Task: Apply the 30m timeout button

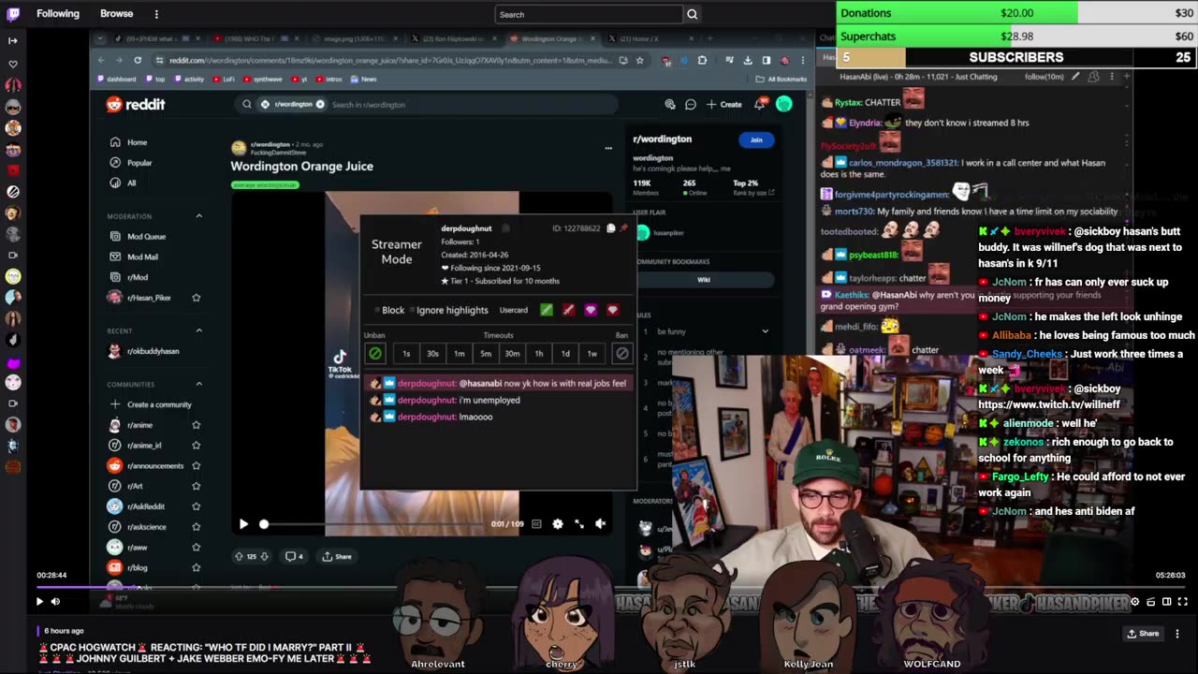Action: click(512, 353)
